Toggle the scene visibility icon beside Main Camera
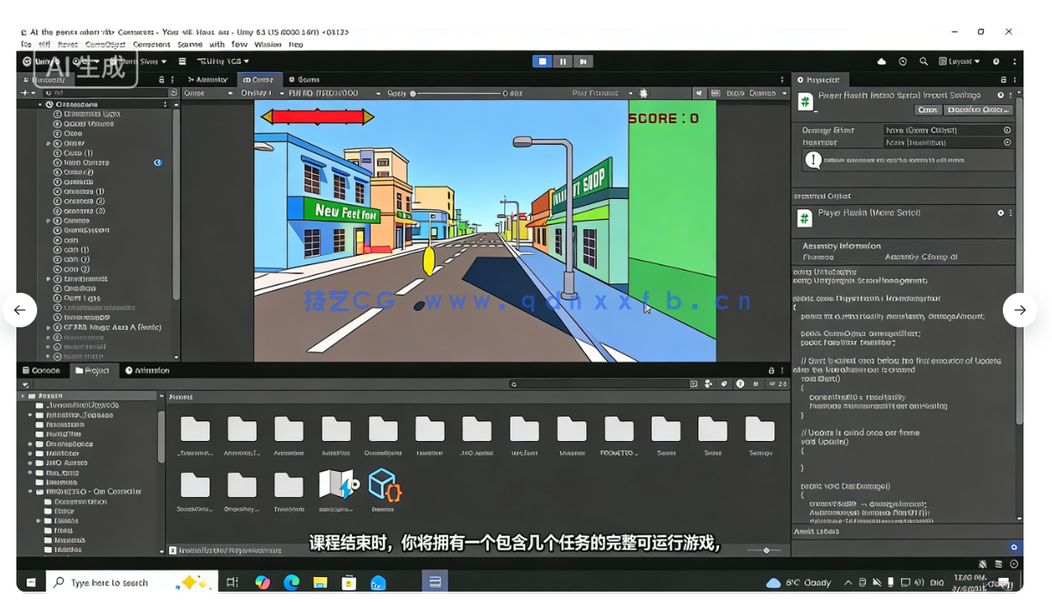Screen dimensions: 1052x602 [156, 162]
